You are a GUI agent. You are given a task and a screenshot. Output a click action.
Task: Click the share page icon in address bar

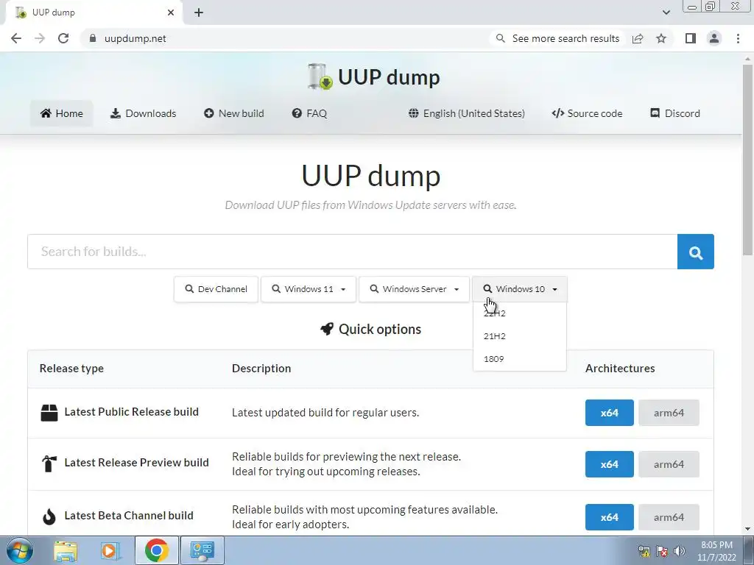click(x=638, y=38)
